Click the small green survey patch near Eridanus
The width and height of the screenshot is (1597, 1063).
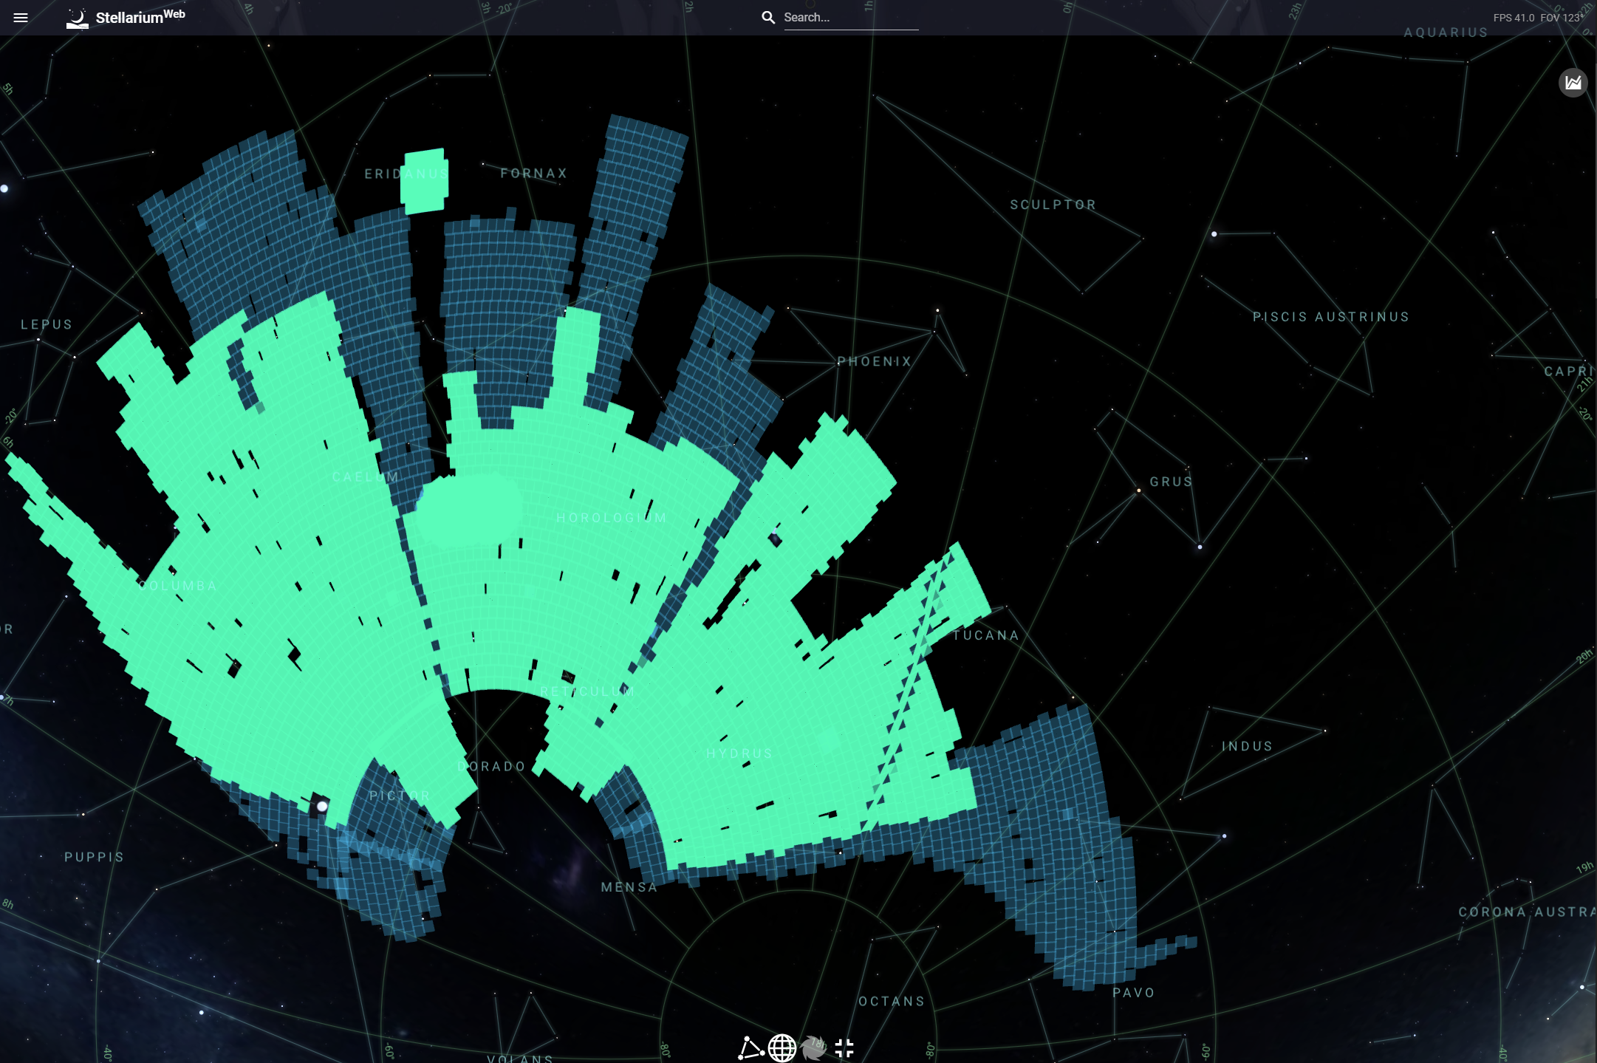click(x=424, y=181)
